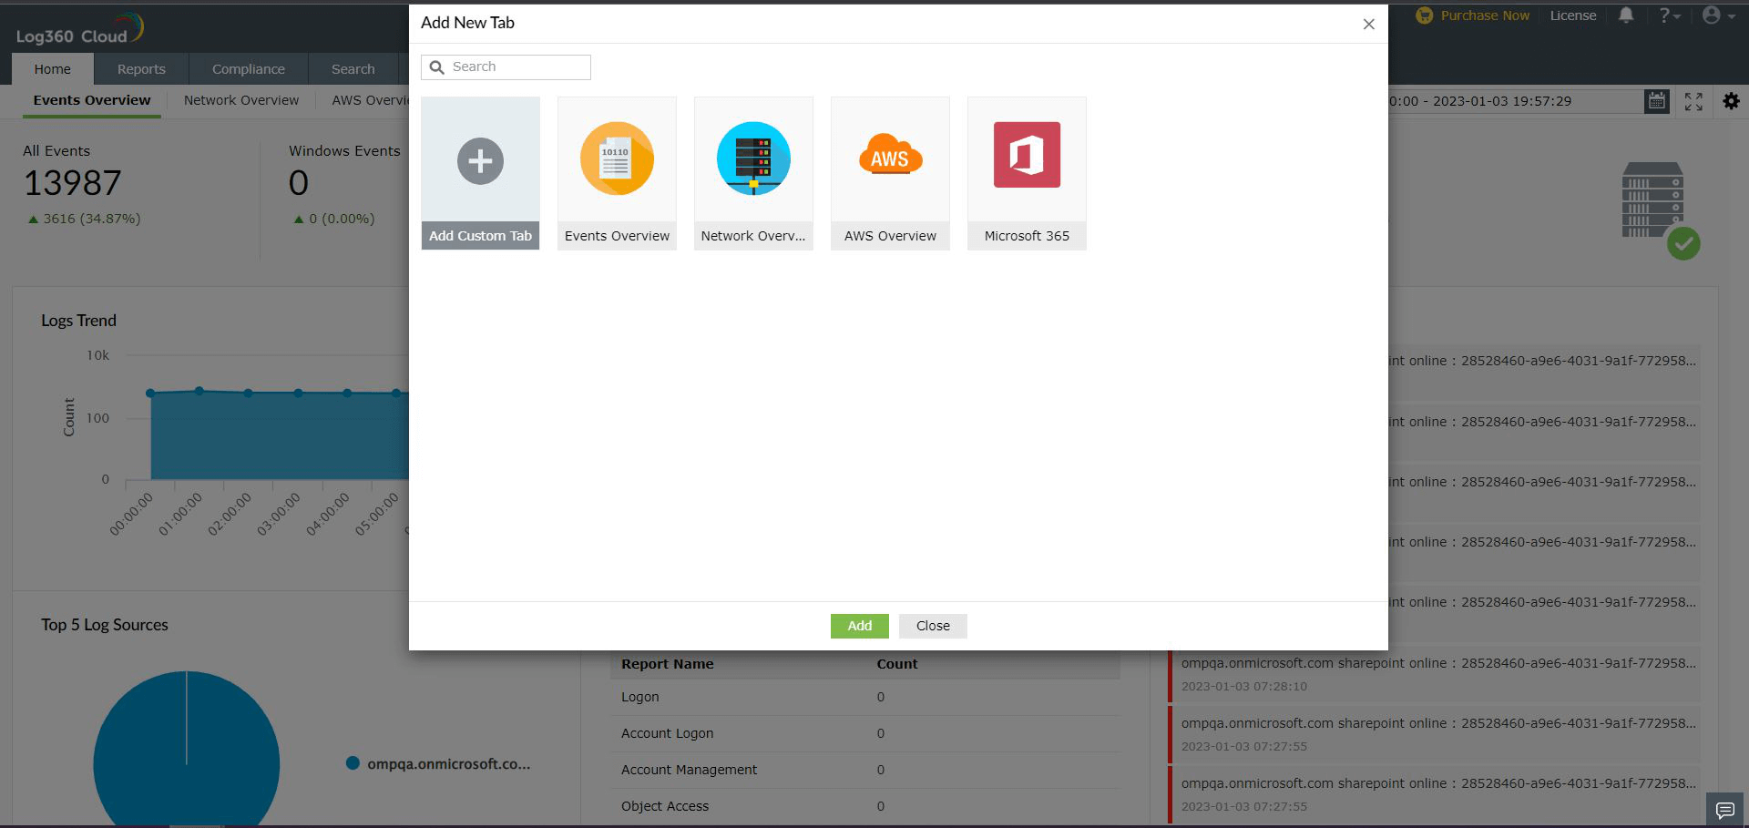Click the blue pie chart in Top 5 Log Sources

pyautogui.click(x=187, y=750)
